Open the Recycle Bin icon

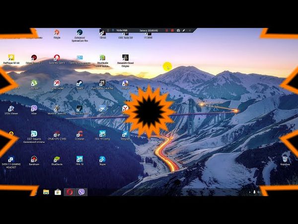pos(285,159)
